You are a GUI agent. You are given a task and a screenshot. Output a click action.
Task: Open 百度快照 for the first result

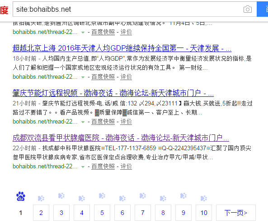coord(103,32)
